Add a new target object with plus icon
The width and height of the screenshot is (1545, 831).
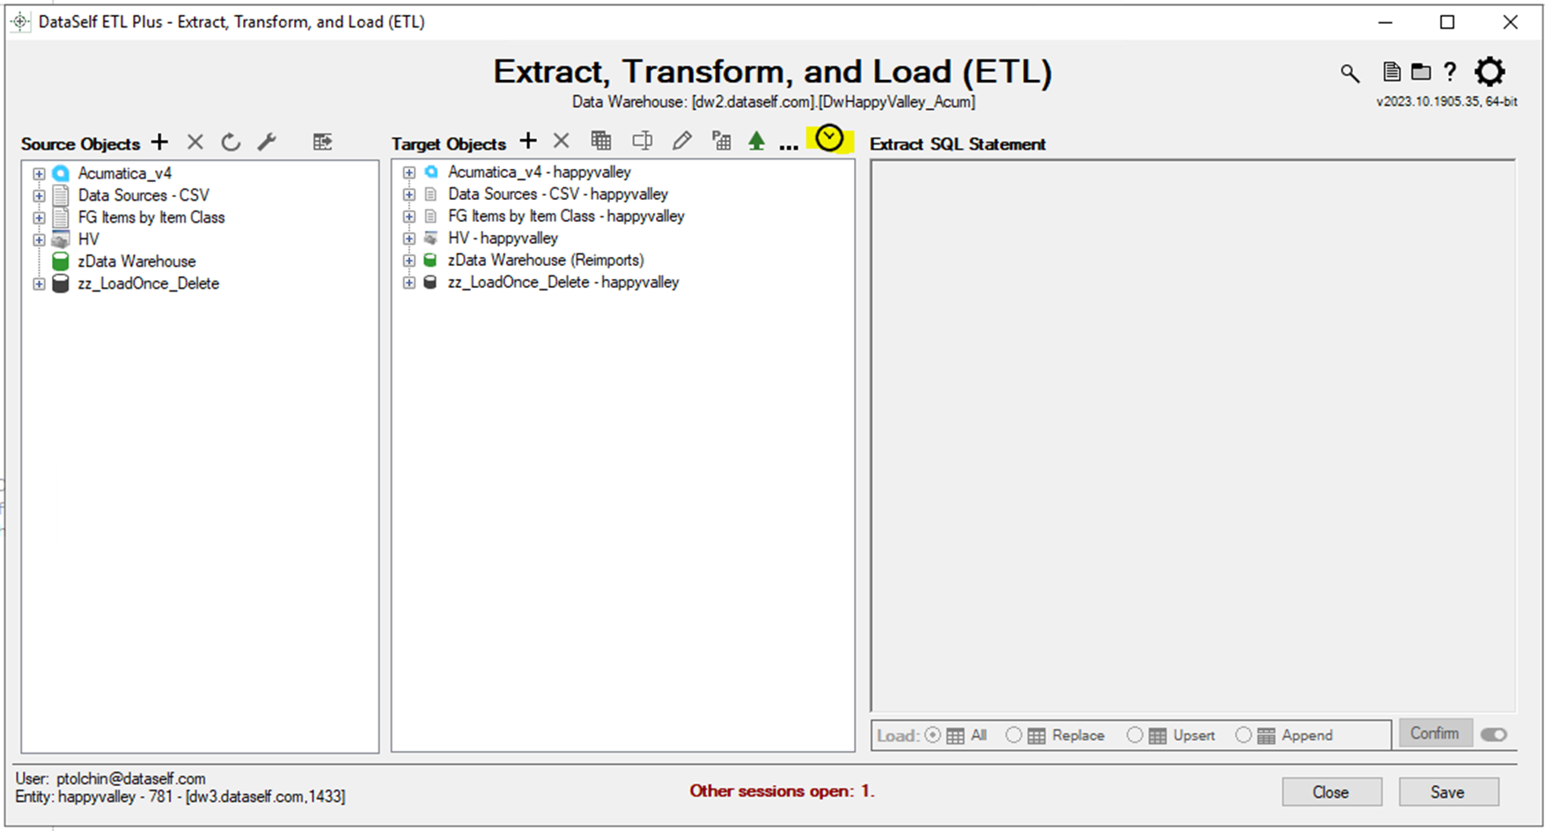pos(528,141)
